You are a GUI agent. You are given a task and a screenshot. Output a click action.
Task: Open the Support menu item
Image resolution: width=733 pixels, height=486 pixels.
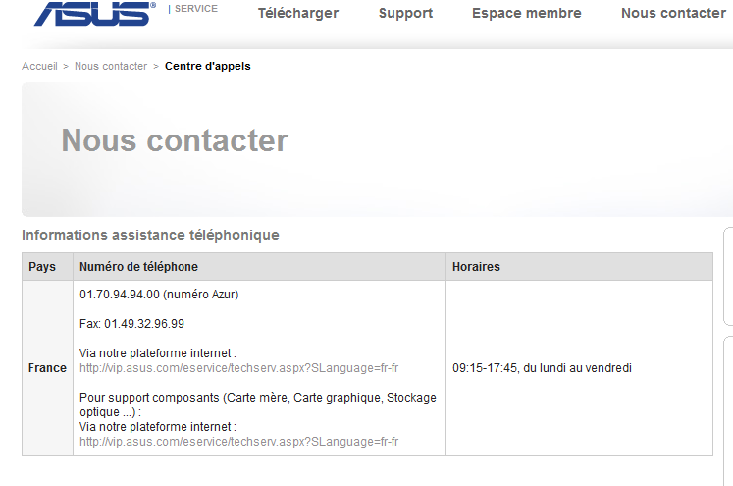click(x=405, y=13)
